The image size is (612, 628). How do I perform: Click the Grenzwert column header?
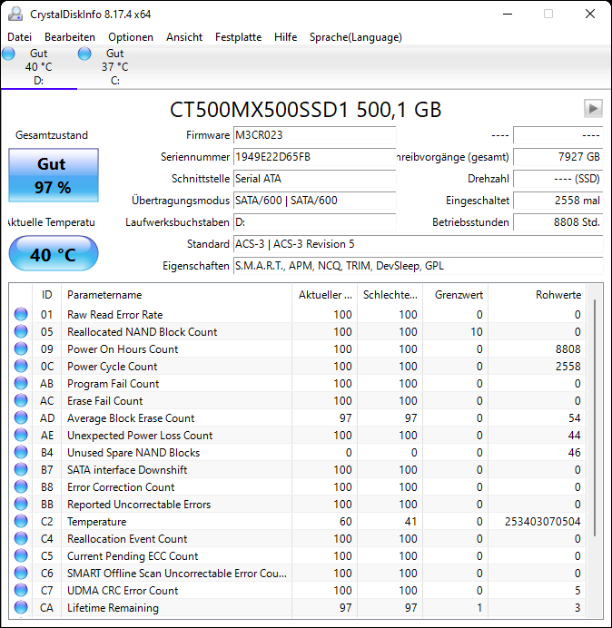tap(455, 295)
